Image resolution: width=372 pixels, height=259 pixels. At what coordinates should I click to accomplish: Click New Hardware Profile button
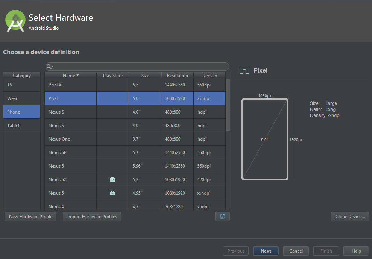(30, 216)
